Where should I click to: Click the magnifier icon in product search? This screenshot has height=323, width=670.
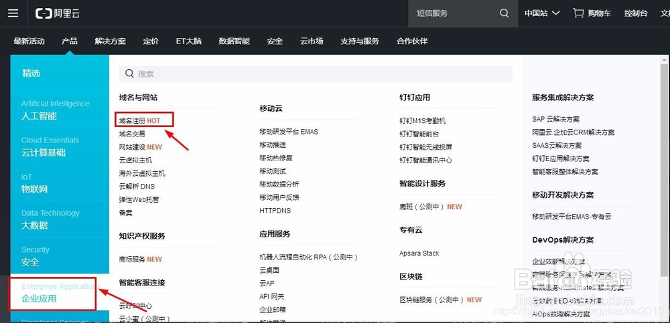[129, 74]
